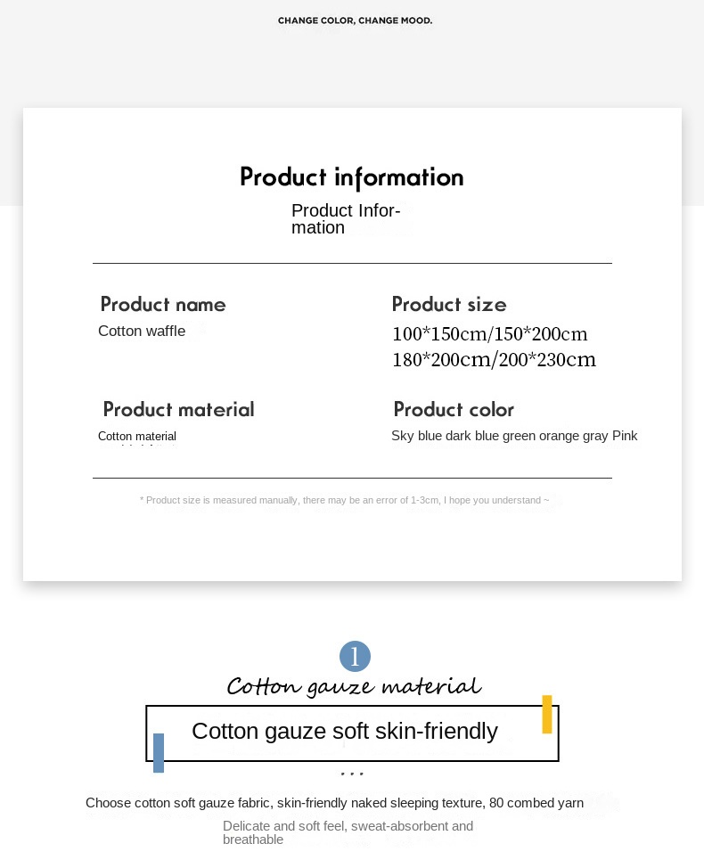Screen dimensions: 704x860
Task: Click the size line '180*200cm/200*230cm'
Action: coord(494,360)
